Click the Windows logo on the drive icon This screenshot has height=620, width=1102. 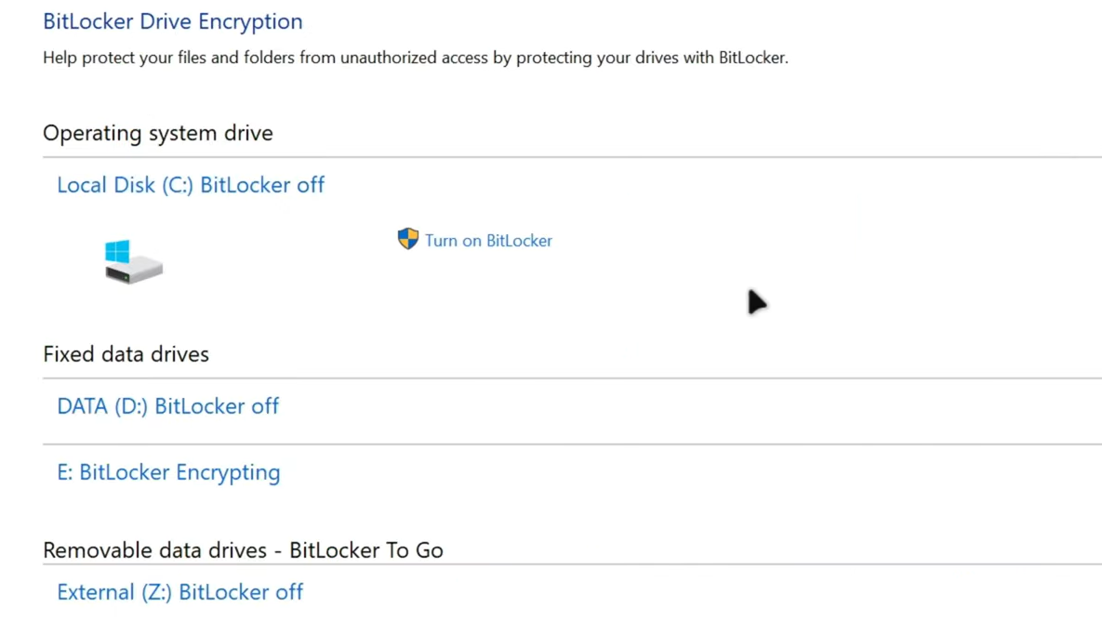(117, 251)
